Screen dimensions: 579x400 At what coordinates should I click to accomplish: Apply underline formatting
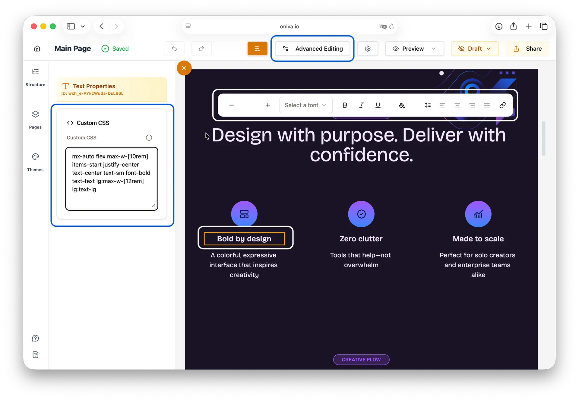378,105
